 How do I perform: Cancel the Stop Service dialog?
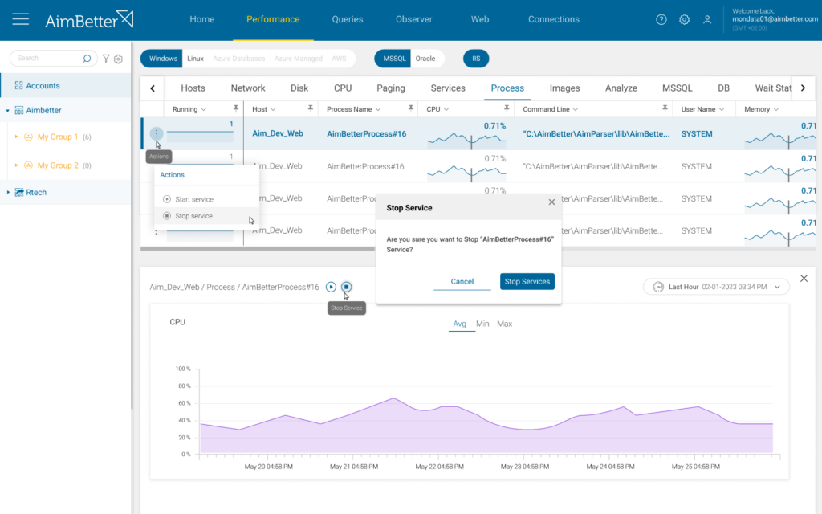462,282
